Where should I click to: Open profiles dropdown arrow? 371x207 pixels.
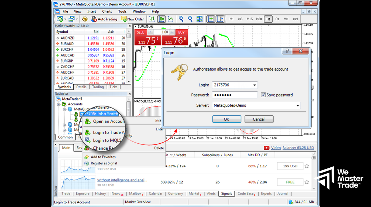pyautogui.click(x=77, y=19)
